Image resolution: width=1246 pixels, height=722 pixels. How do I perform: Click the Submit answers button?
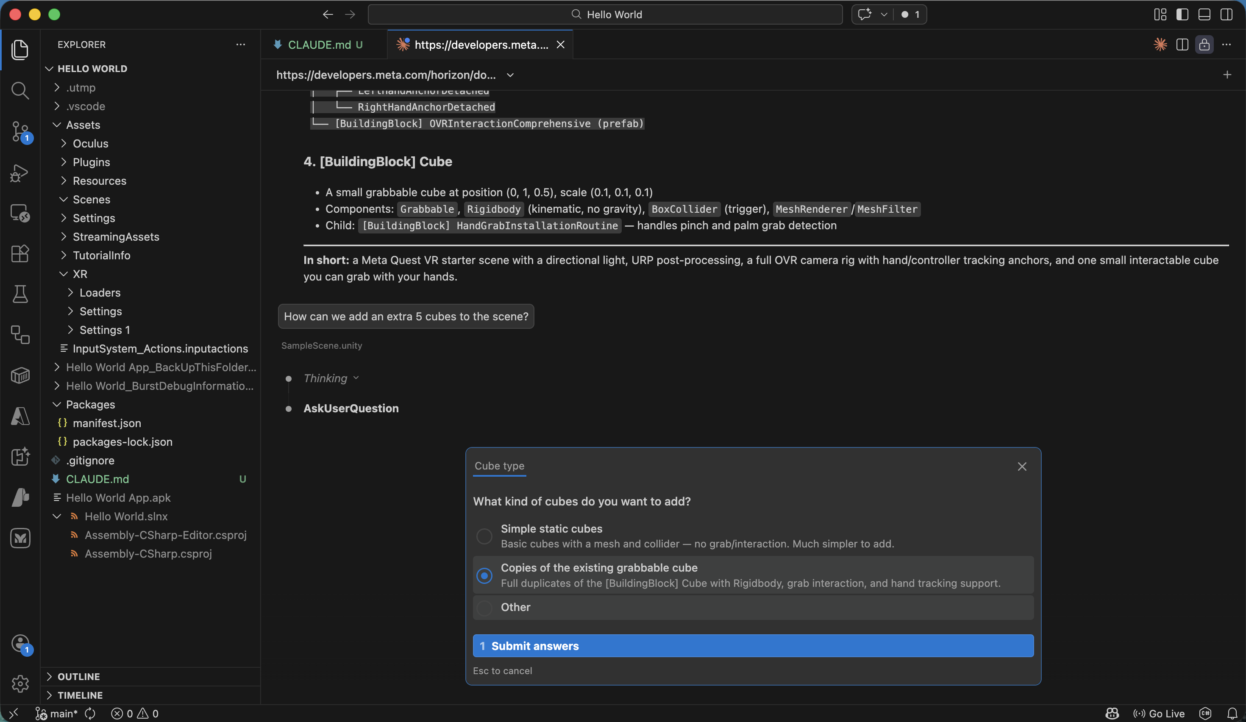point(753,646)
